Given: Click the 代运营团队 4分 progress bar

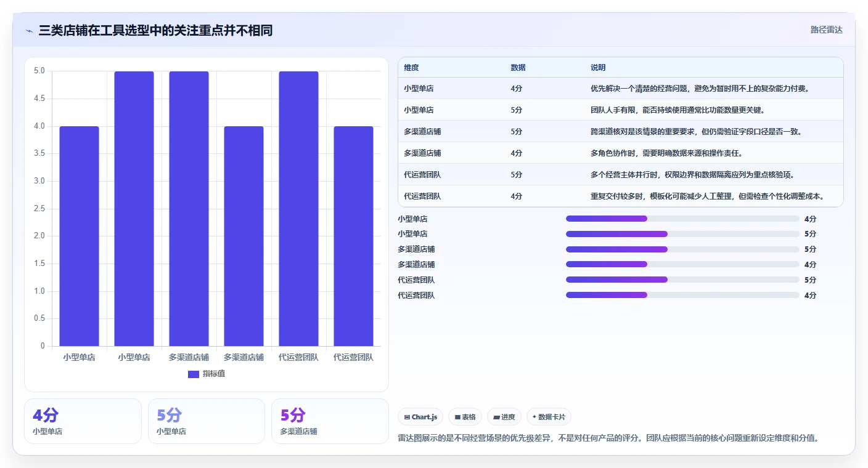Looking at the screenshot, I should pyautogui.click(x=682, y=296).
